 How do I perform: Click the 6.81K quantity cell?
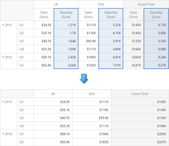[111, 57]
